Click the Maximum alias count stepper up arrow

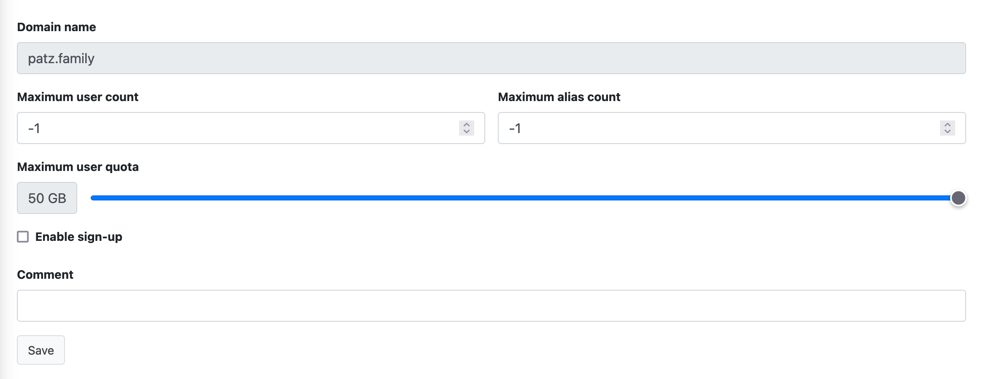point(948,123)
